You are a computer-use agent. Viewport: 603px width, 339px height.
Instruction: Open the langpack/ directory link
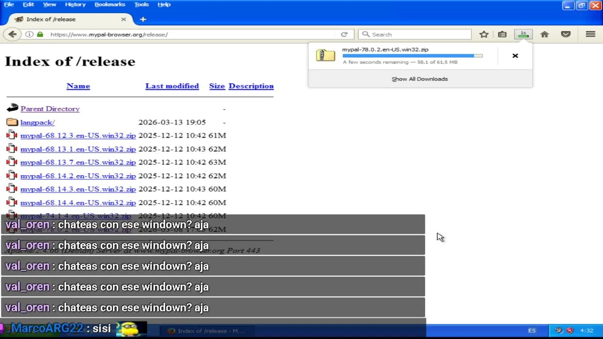[38, 122]
